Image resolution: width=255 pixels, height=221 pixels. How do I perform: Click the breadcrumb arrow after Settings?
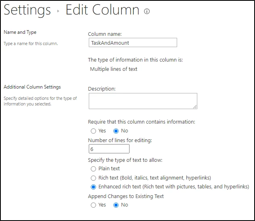click(x=58, y=11)
